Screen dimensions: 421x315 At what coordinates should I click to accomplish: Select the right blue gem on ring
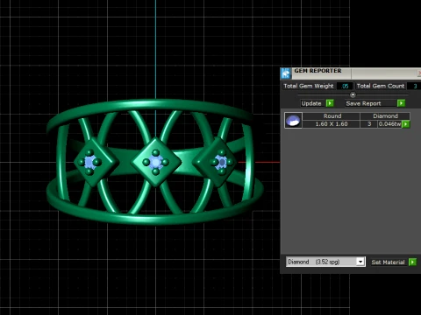[221, 162]
